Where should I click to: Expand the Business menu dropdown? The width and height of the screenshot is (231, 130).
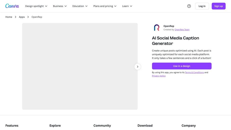point(60,6)
